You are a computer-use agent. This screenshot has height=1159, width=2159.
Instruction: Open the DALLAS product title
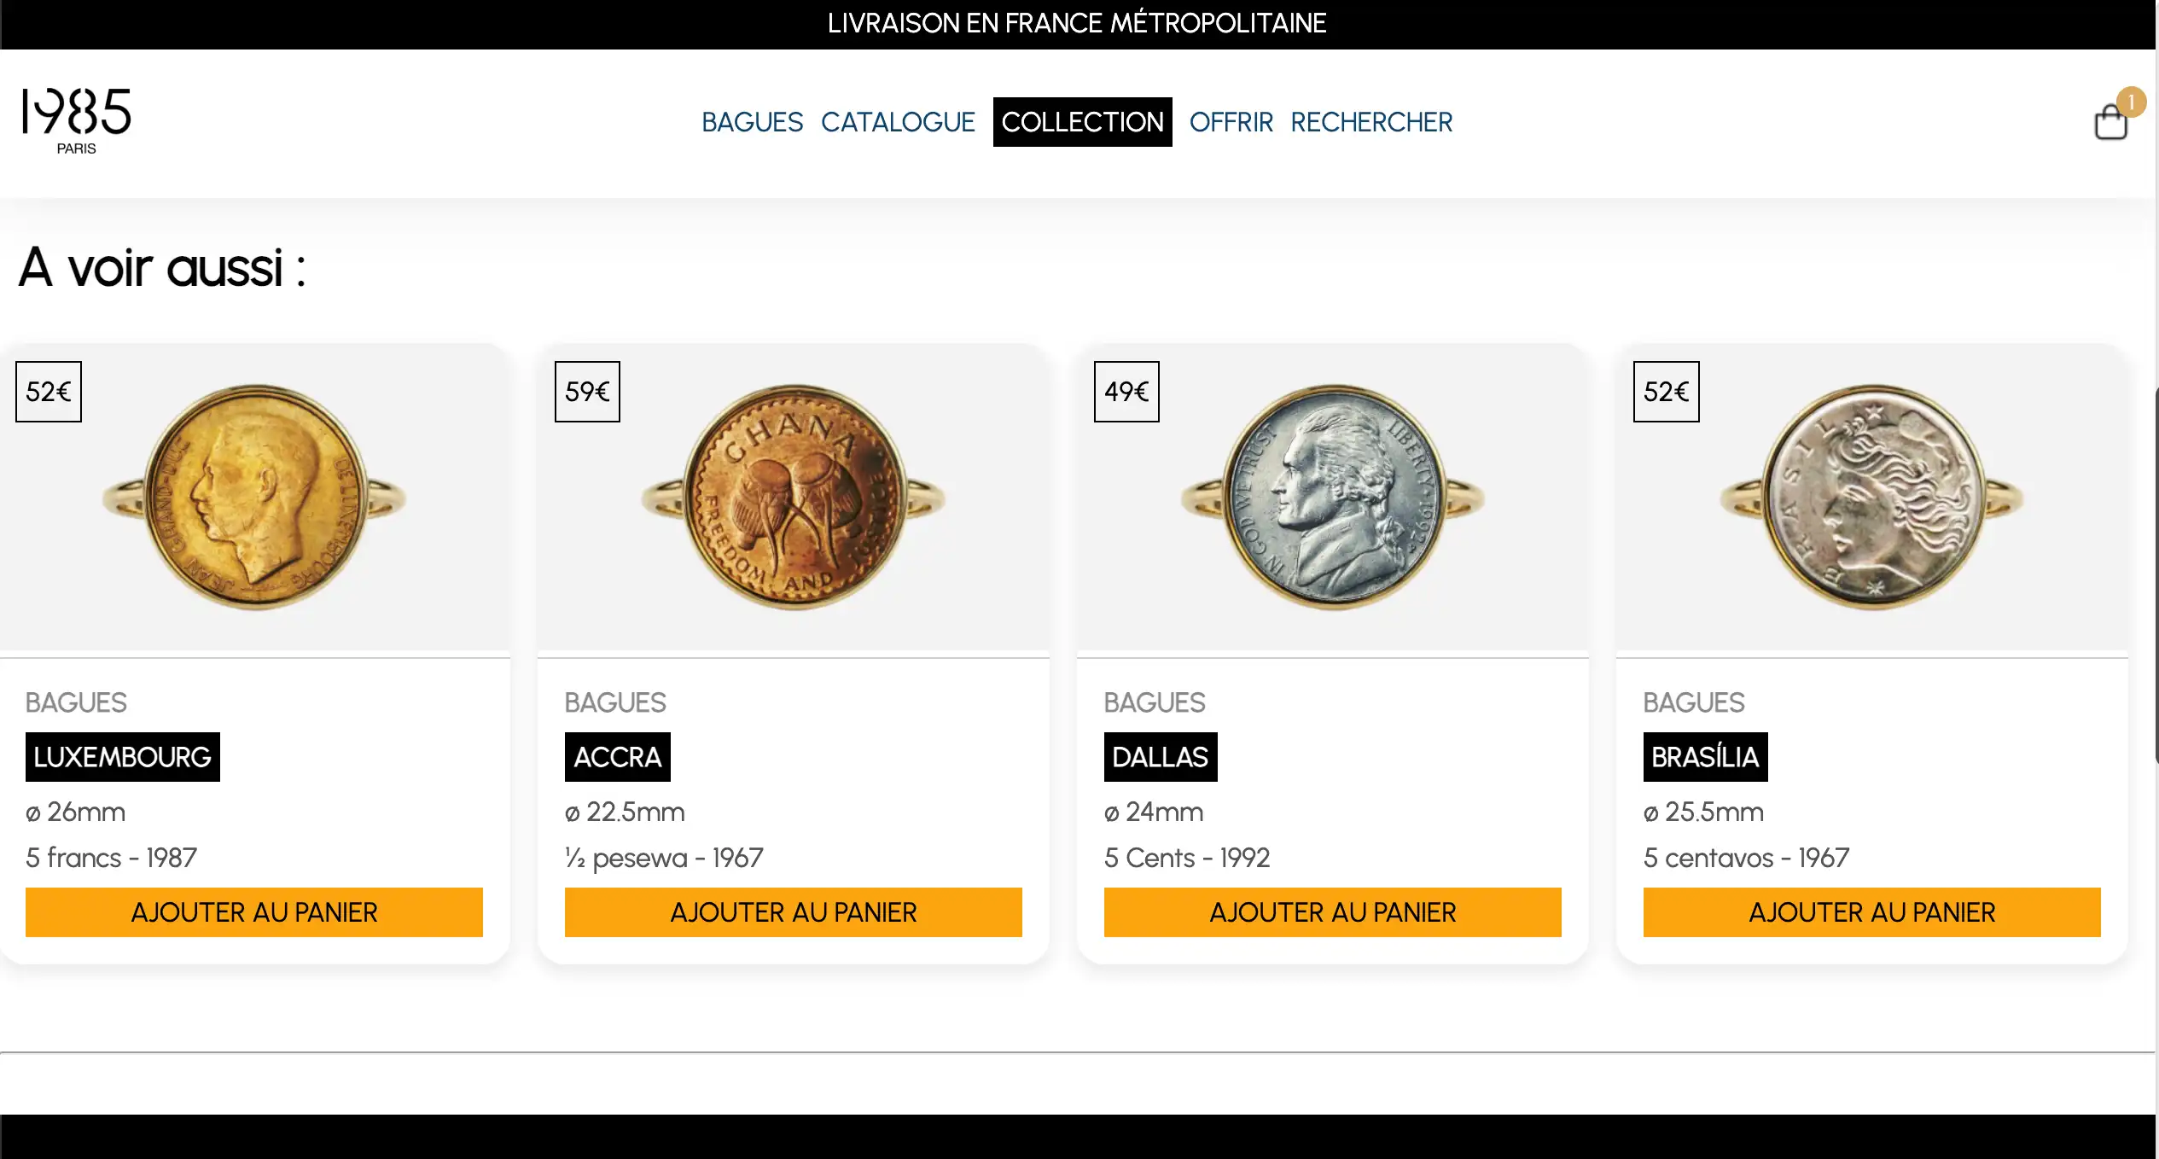1160,757
